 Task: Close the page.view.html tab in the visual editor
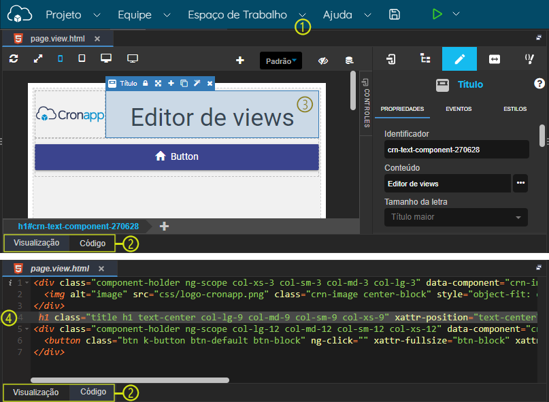click(97, 39)
